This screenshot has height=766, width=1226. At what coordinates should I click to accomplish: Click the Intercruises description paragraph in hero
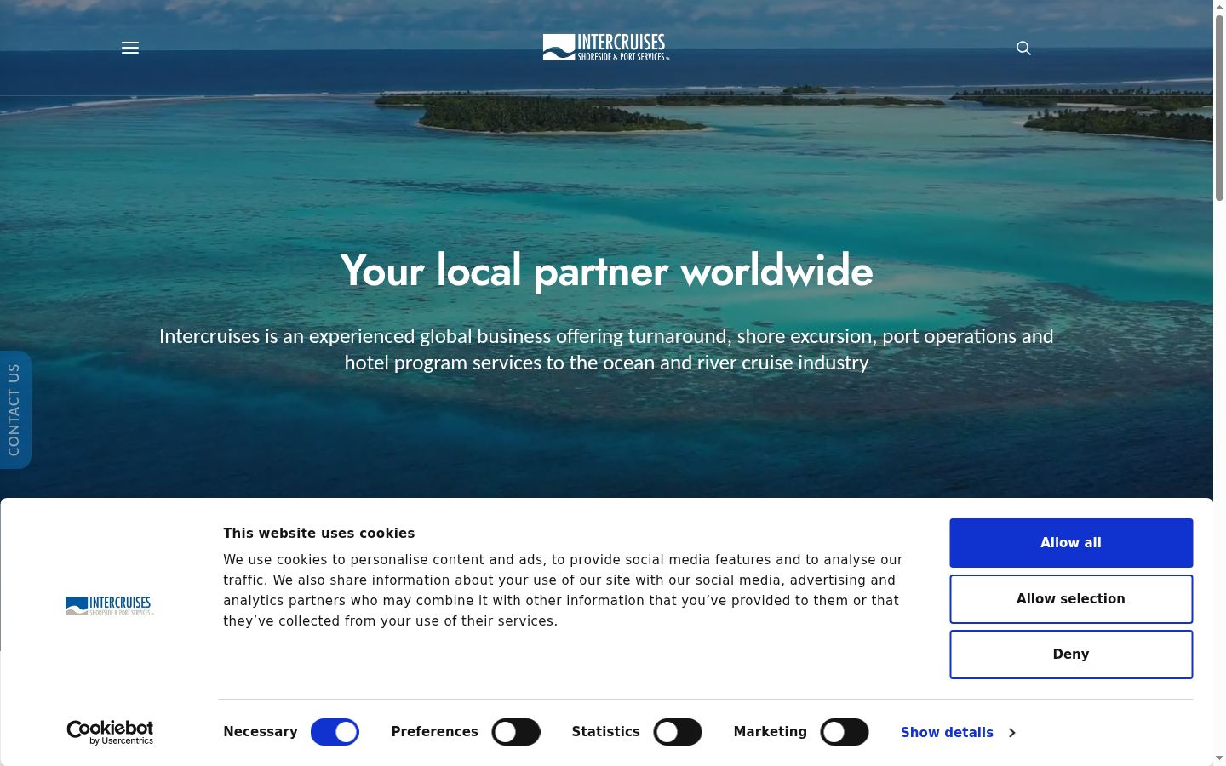606,349
